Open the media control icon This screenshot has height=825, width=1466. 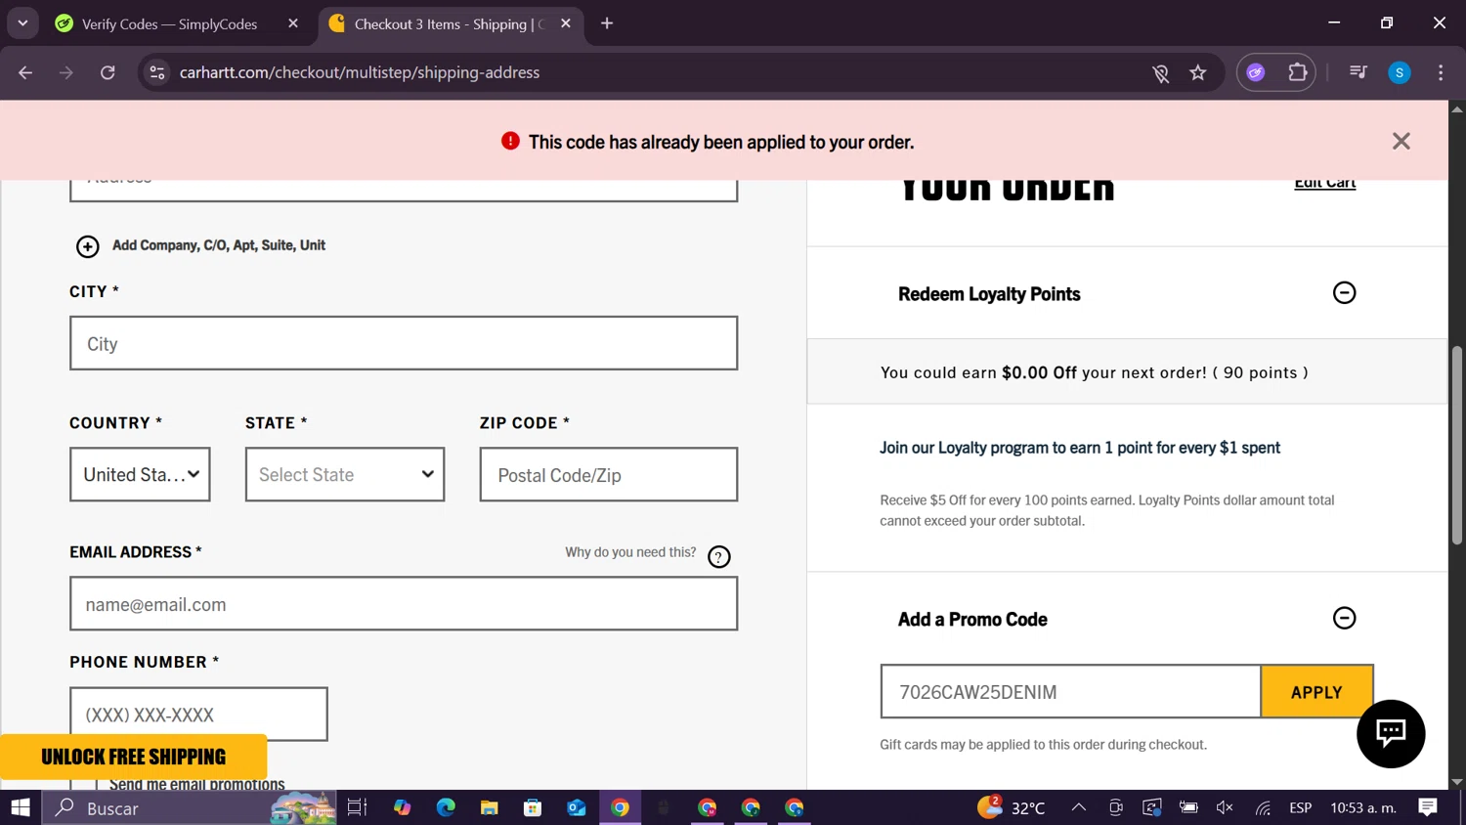pos(1358,72)
